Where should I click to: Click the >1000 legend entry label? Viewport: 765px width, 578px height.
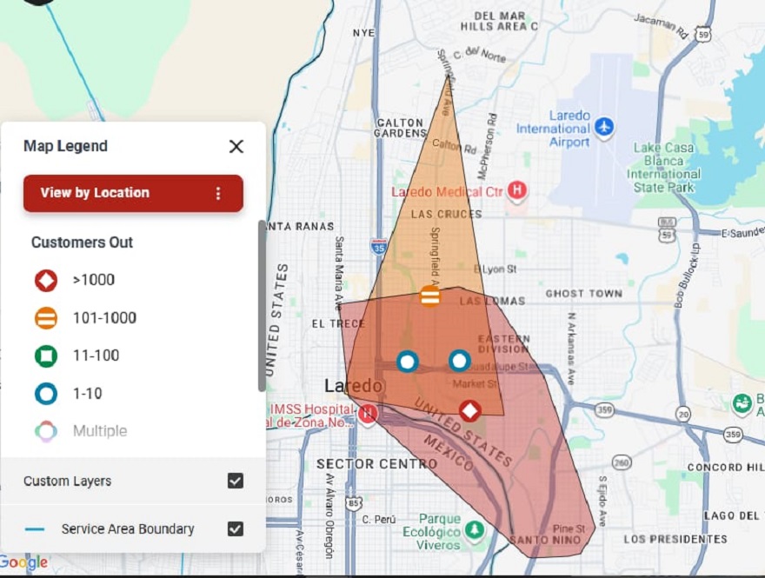point(94,280)
